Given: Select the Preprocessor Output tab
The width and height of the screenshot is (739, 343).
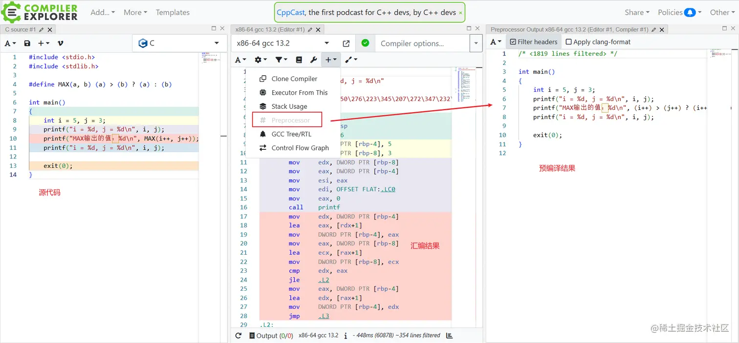Looking at the screenshot, I should pyautogui.click(x=569, y=30).
